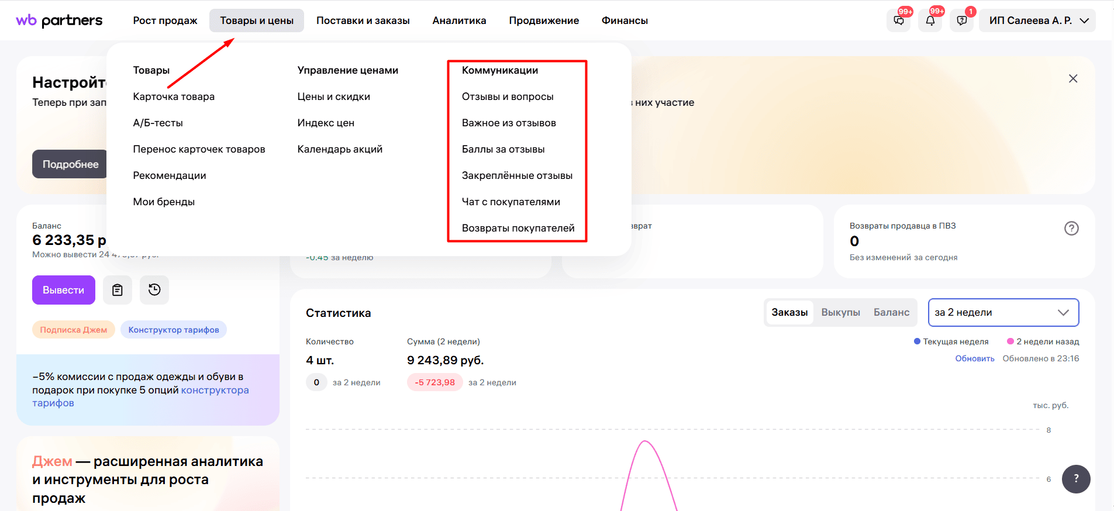Viewport: 1114px width, 511px height.
Task: Select Возвраты покупателей entry
Action: [518, 228]
